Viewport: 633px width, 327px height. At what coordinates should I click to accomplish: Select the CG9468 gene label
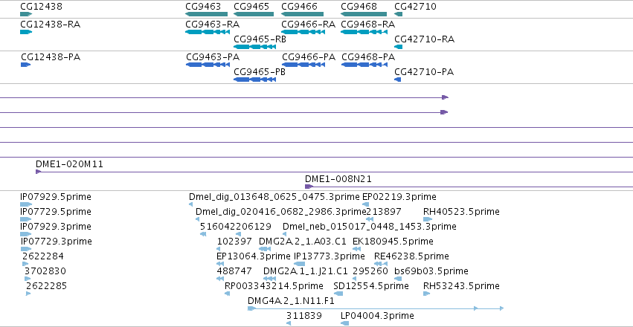coord(359,7)
